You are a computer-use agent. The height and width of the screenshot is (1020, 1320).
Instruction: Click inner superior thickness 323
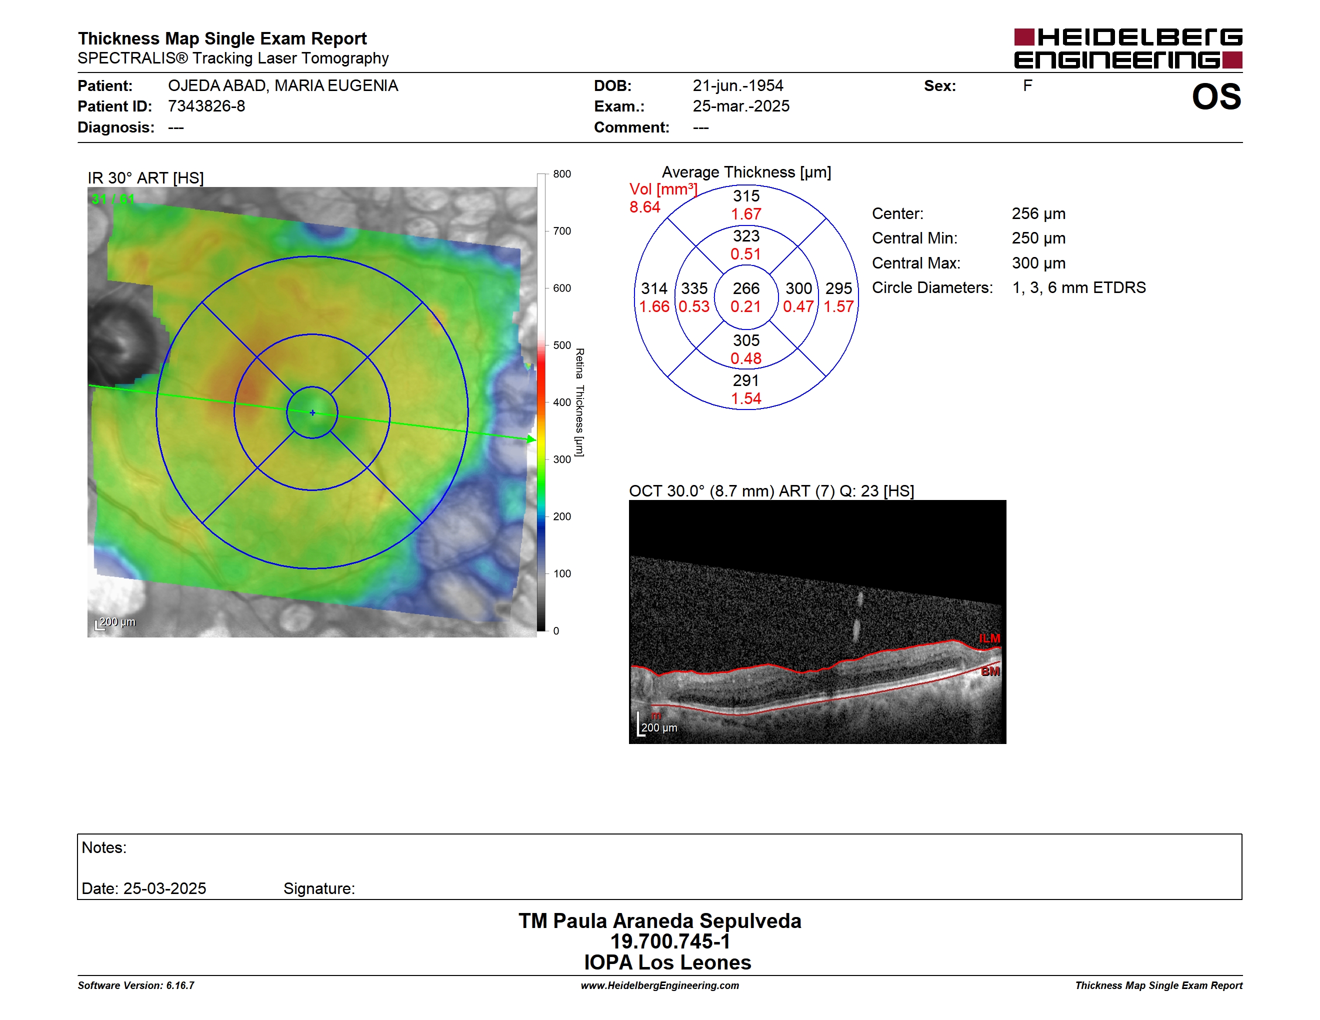point(746,236)
